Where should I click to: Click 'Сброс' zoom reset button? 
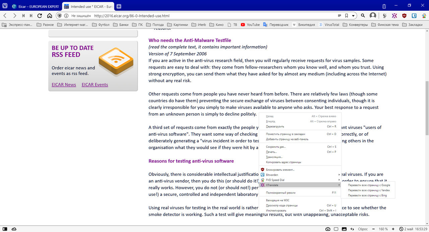tap(363, 229)
